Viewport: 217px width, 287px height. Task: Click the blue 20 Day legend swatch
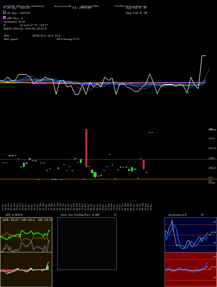point(4,7)
